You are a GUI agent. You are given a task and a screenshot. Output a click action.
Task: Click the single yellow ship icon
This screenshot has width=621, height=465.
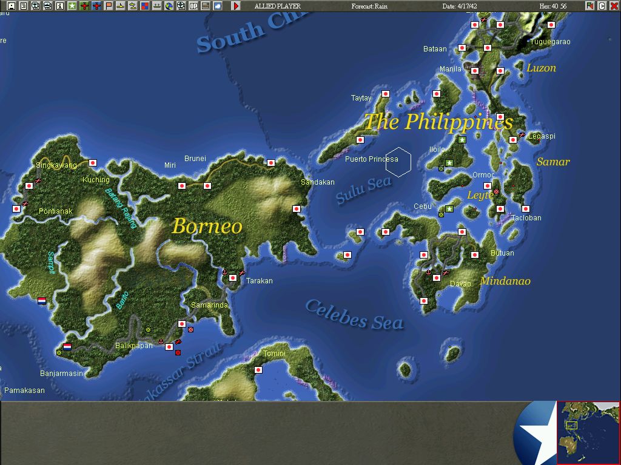pos(121,5)
